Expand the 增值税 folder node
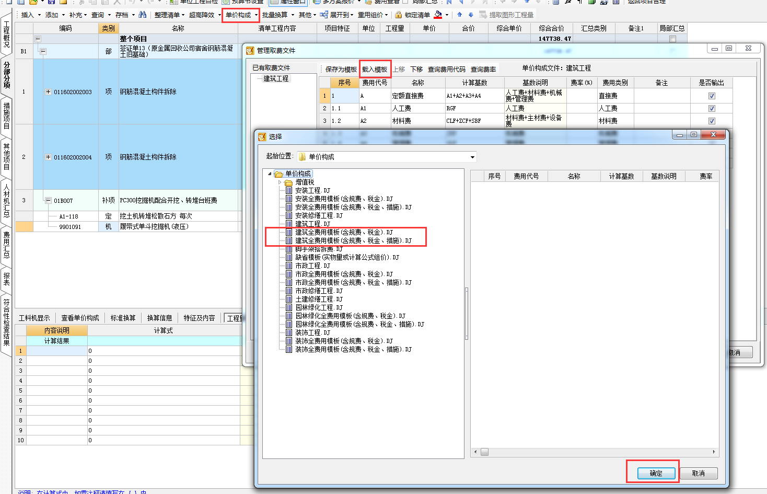The image size is (767, 494). (280, 182)
